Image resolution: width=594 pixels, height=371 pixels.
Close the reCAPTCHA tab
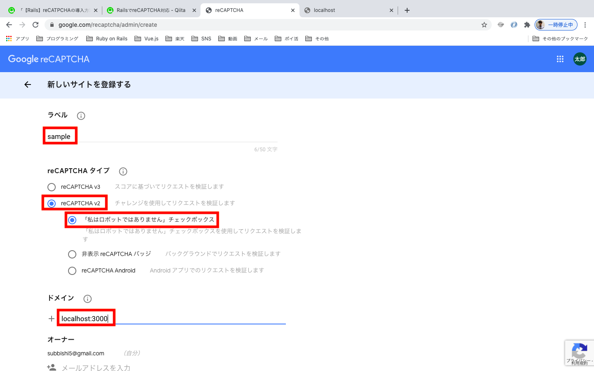293,10
